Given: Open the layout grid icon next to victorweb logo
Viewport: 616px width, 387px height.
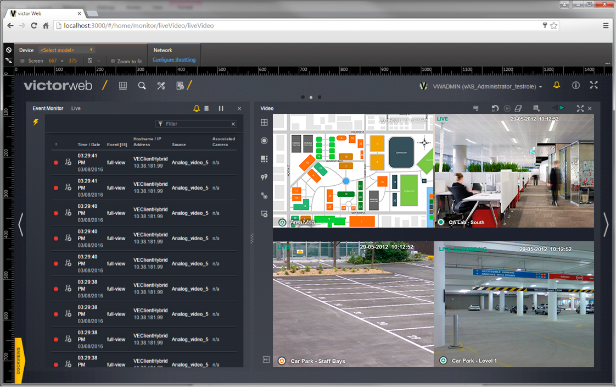Looking at the screenshot, I should pos(123,86).
